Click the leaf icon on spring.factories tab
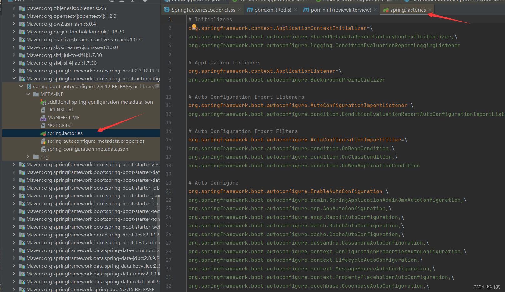The height and width of the screenshot is (292, 505). [386, 10]
